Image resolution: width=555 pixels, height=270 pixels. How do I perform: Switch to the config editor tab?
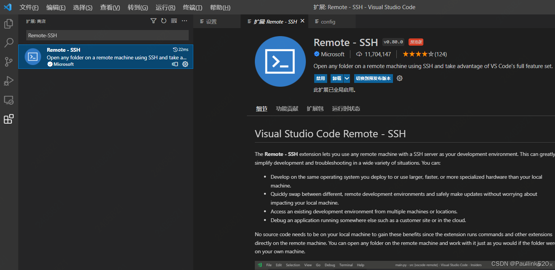[332, 22]
